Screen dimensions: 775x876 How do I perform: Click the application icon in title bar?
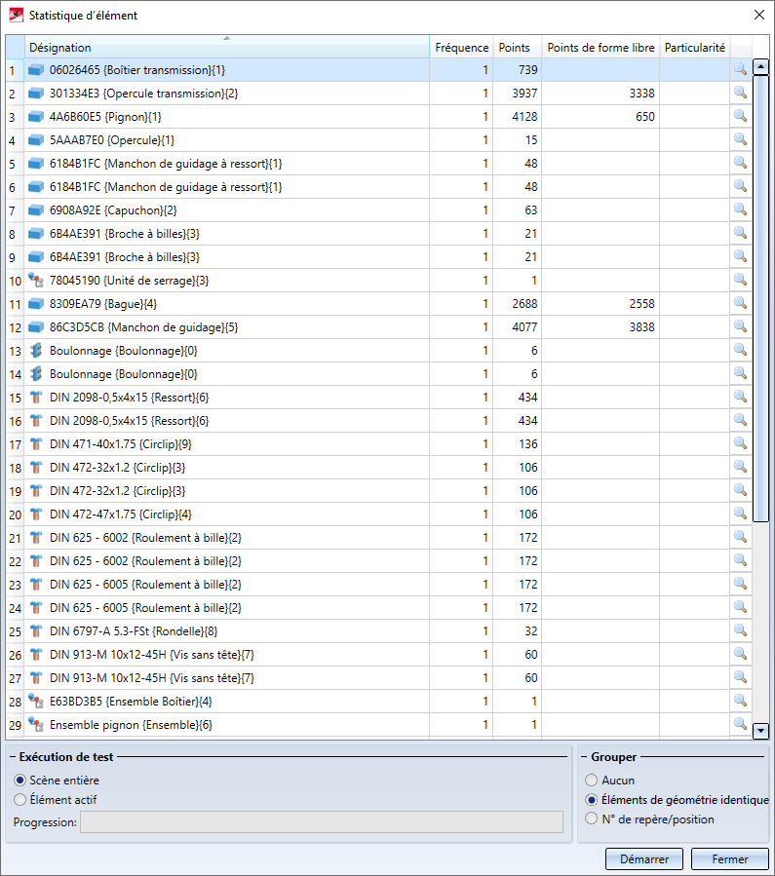15,15
